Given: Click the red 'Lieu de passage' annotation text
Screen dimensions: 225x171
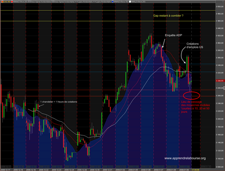Looking at the screenshot, I should (195, 107).
